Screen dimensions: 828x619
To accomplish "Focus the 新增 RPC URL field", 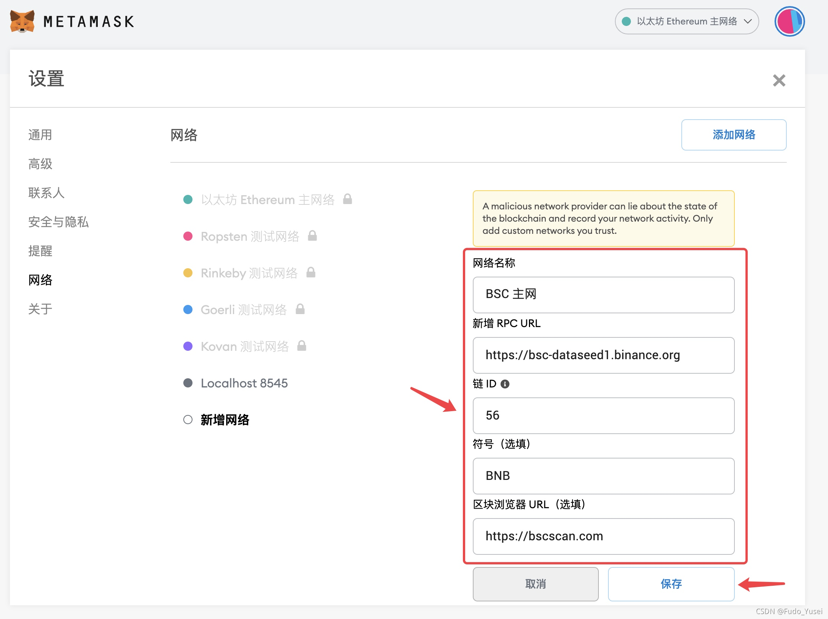I will [x=603, y=355].
